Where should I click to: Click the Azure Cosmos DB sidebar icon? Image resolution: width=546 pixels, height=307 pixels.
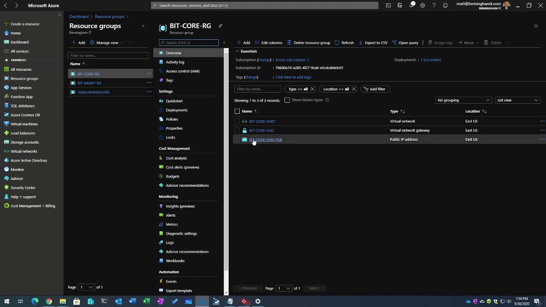coord(6,115)
